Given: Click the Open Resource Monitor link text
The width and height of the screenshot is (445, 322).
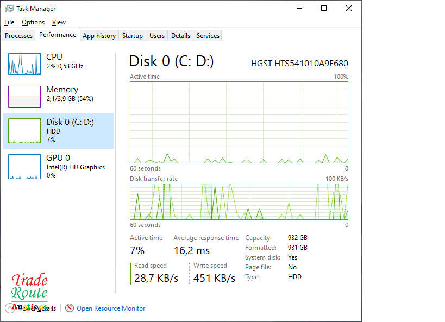Looking at the screenshot, I should [x=111, y=308].
